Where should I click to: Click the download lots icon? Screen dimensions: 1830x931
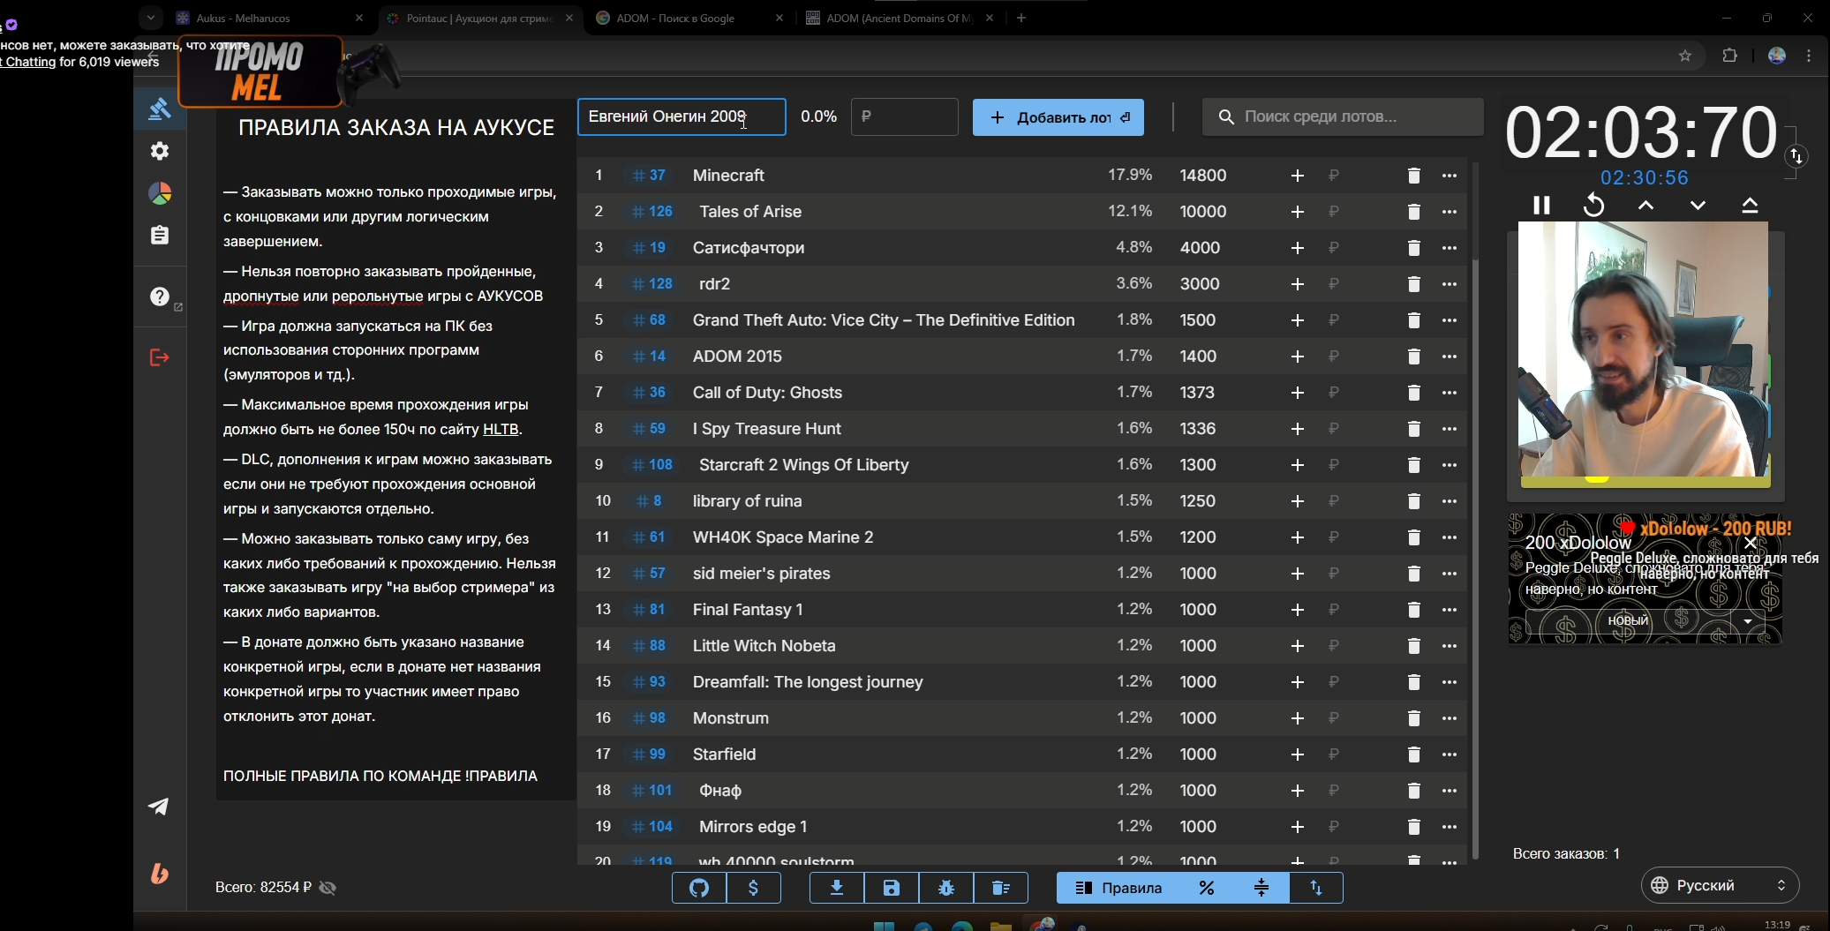click(837, 888)
